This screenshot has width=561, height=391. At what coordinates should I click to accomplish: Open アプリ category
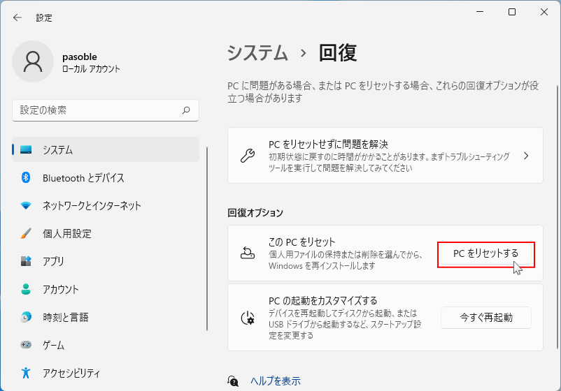[x=106, y=261]
